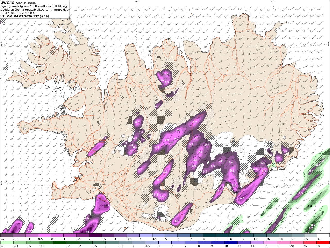Click the '1.6' precipitation value on the map

tap(242, 198)
